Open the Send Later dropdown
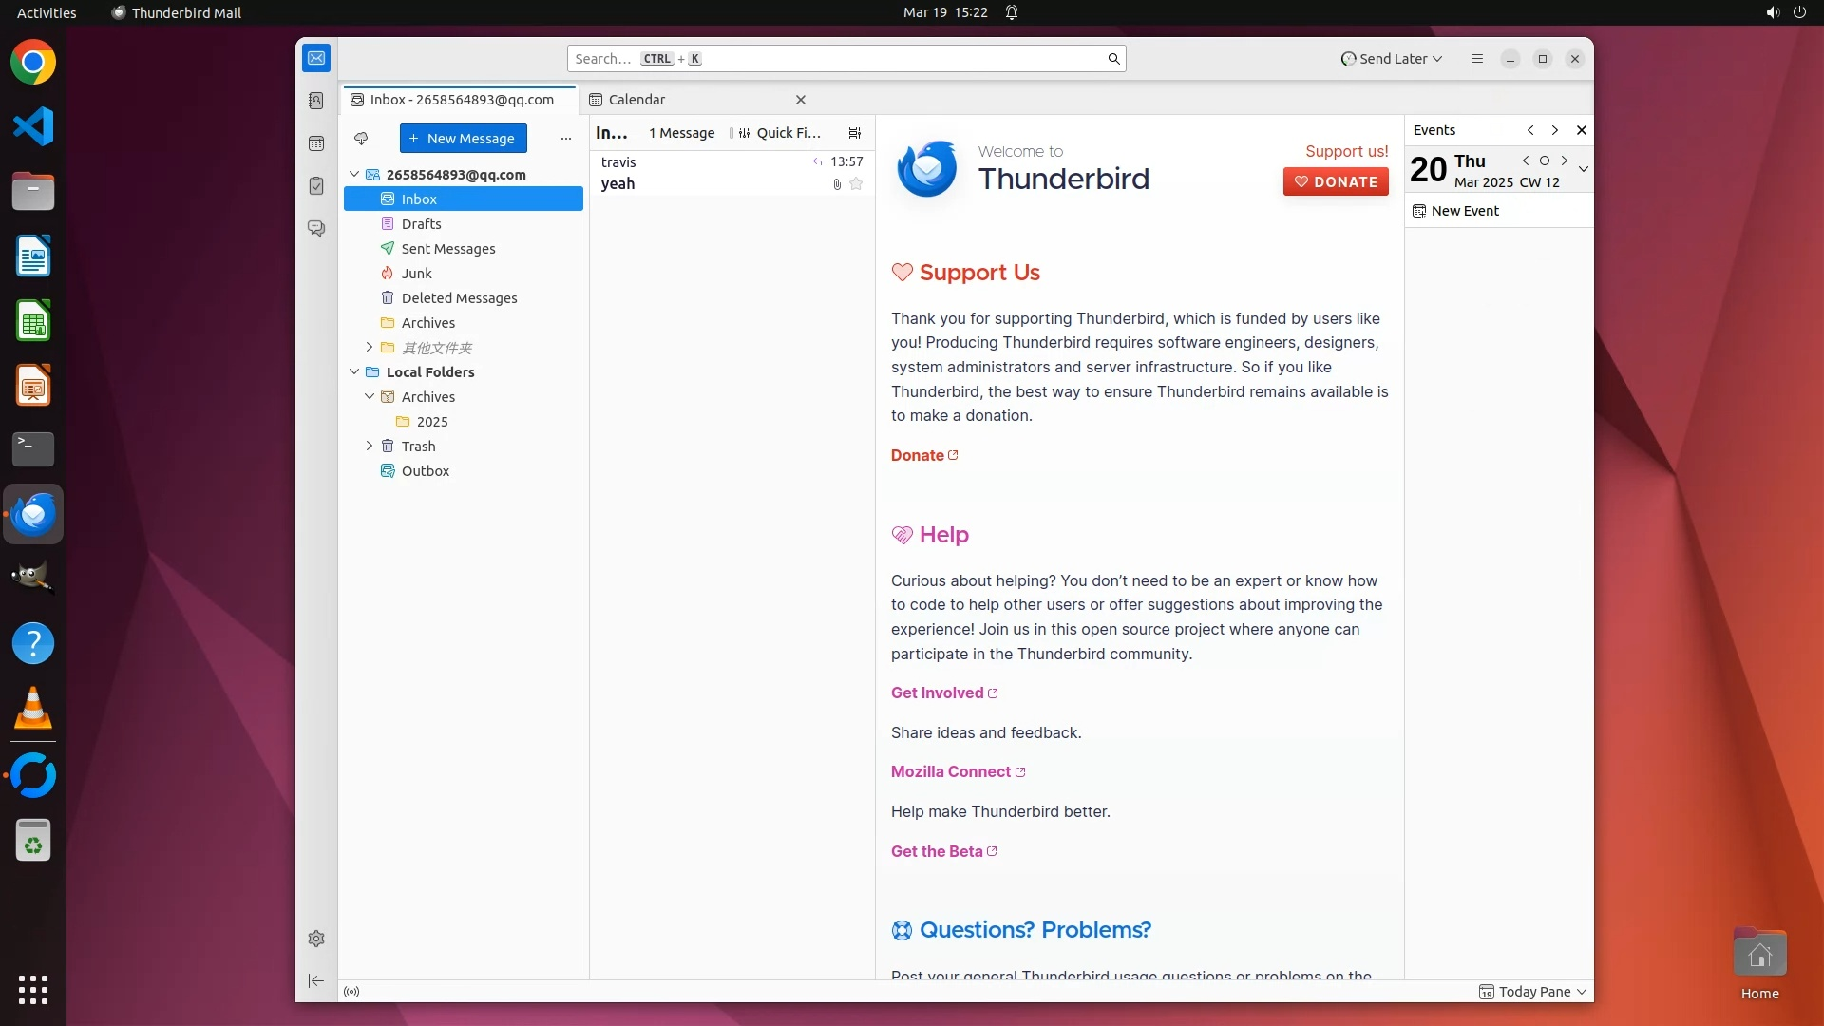Screen dimensions: 1824x1026 click(1392, 59)
